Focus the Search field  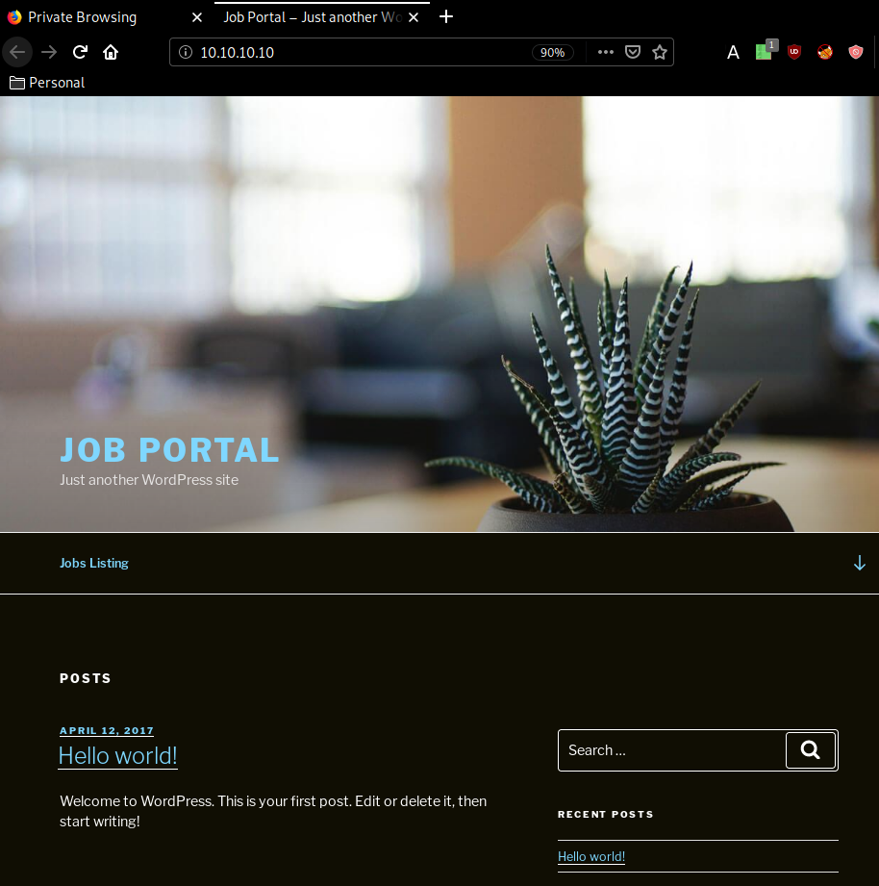(672, 750)
